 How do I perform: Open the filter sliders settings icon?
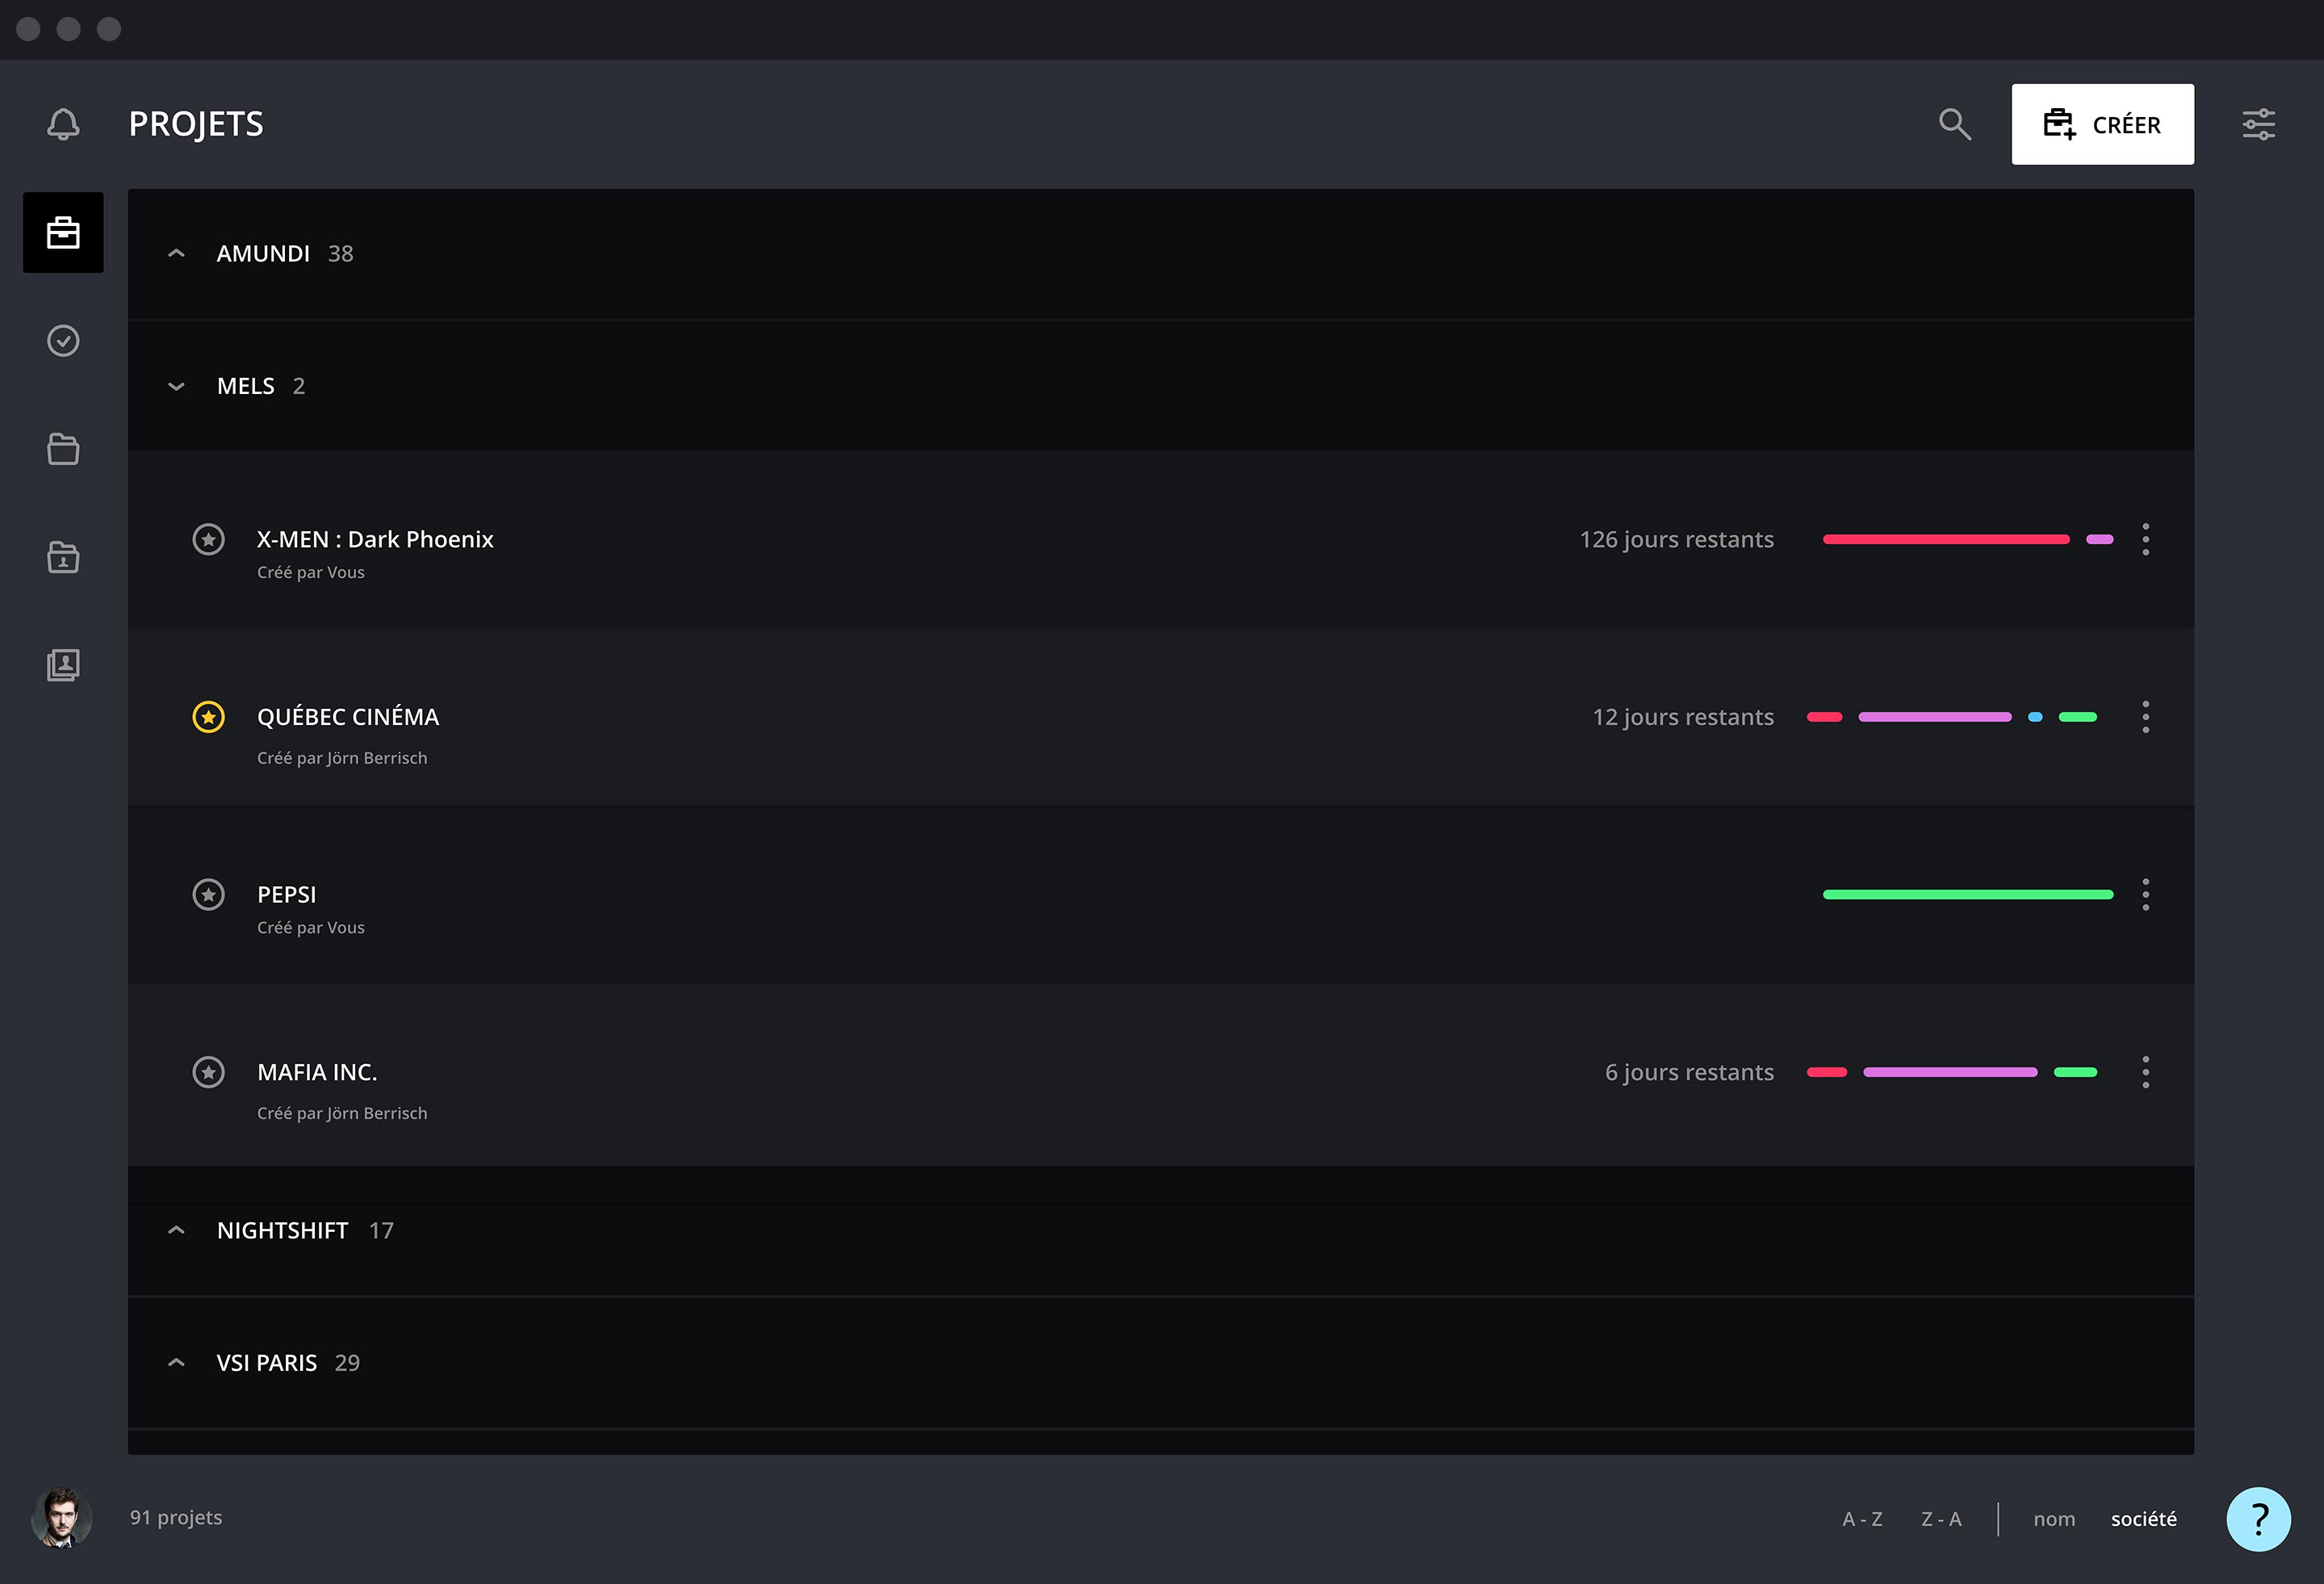pyautogui.click(x=2259, y=124)
